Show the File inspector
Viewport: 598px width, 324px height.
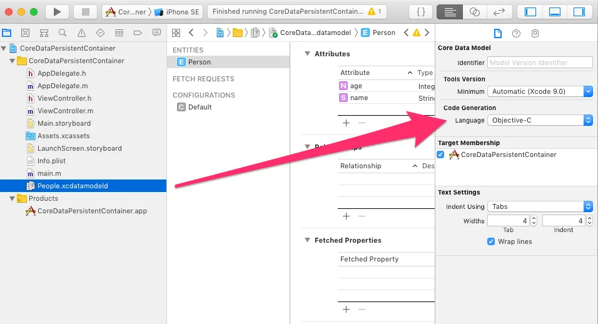498,34
